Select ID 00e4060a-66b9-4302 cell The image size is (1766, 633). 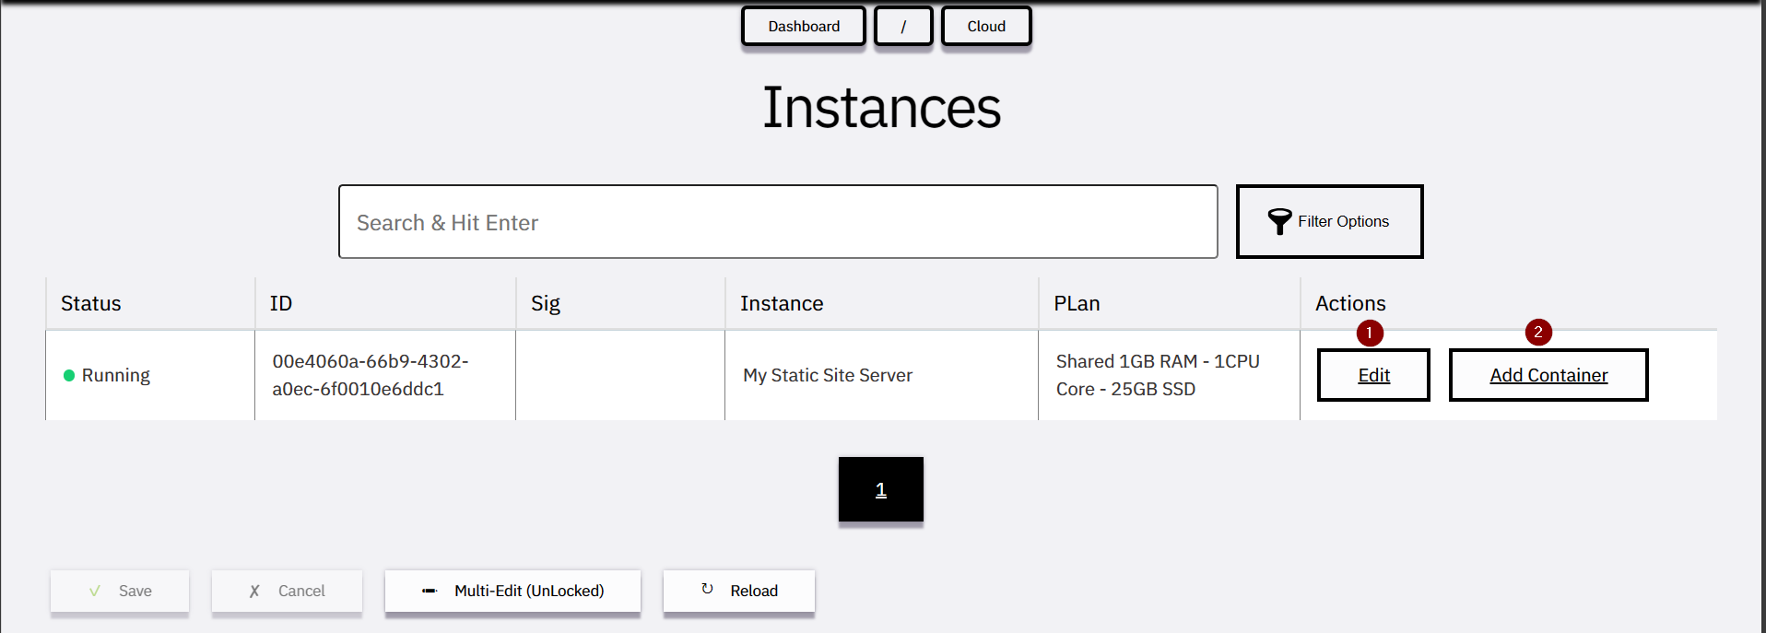pos(385,375)
